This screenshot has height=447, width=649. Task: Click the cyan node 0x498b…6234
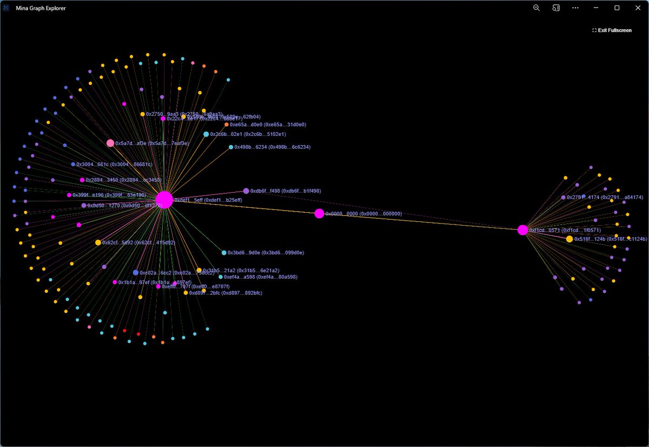point(231,147)
